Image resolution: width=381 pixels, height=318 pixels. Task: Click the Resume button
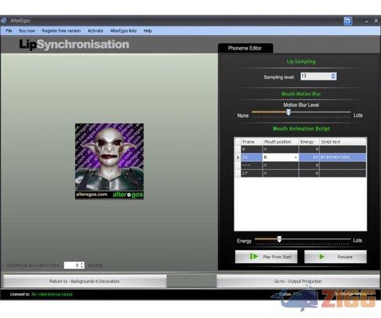tap(335, 257)
